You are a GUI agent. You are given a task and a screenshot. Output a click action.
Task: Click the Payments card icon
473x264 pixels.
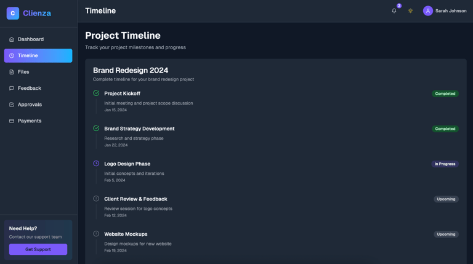pyautogui.click(x=12, y=121)
